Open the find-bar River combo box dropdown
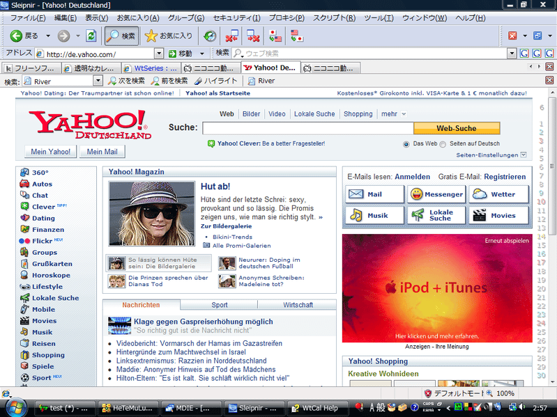The width and height of the screenshot is (557, 417). coord(98,81)
